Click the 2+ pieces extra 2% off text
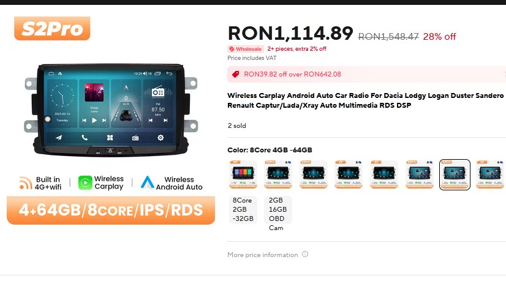 click(x=297, y=49)
